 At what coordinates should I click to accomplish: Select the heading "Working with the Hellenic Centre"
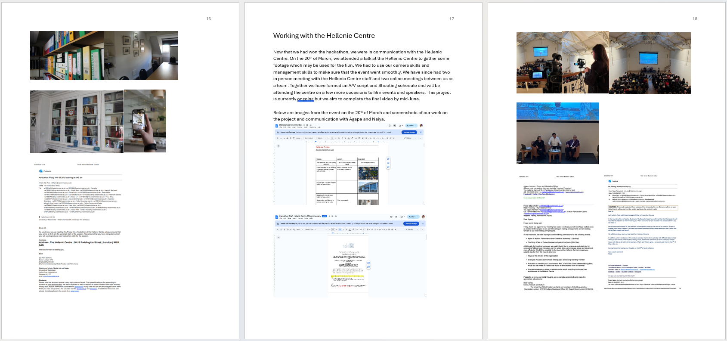[324, 36]
